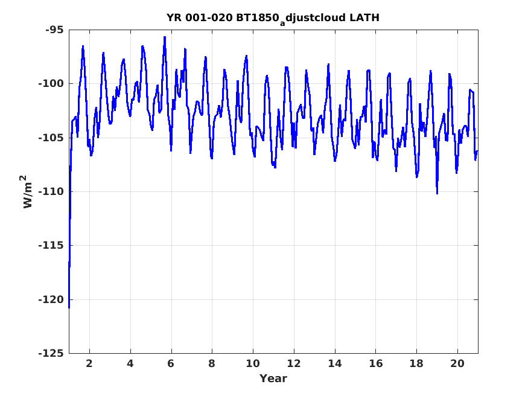Click y-axis tick label -120
The height and width of the screenshot is (396, 528).
tap(51, 299)
